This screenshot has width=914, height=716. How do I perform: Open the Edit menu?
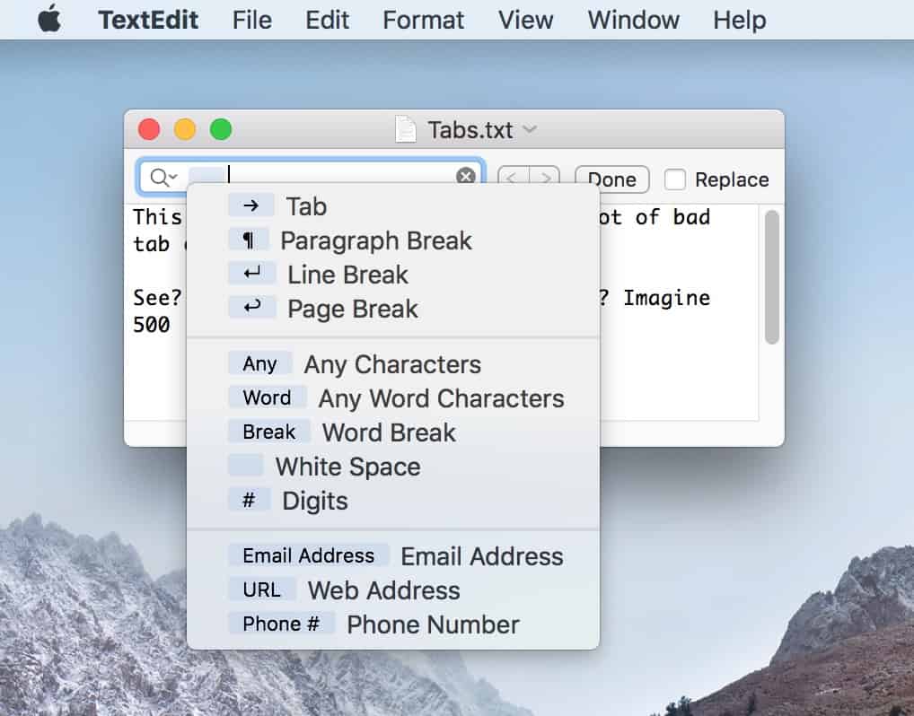[x=327, y=20]
